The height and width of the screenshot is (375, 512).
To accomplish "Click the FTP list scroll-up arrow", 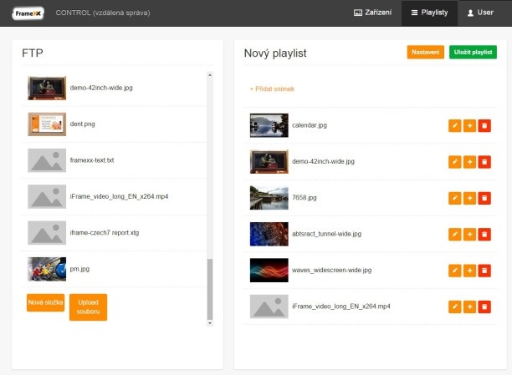I will 210,75.
